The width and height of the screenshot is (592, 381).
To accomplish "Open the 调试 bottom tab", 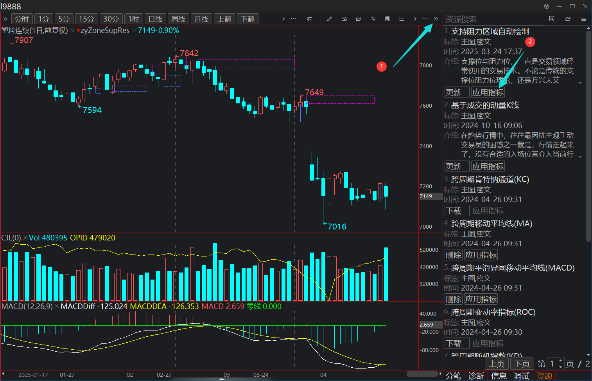I will pyautogui.click(x=522, y=376).
